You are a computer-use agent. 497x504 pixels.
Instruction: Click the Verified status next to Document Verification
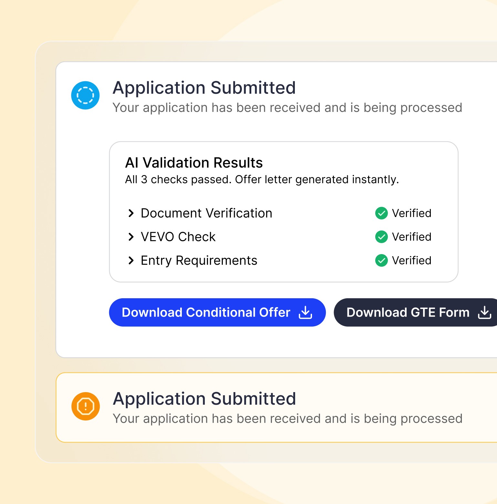pos(411,213)
